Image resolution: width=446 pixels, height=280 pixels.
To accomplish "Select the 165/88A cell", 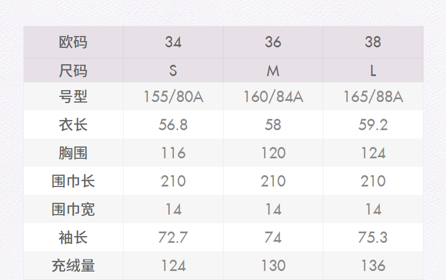I will (373, 97).
